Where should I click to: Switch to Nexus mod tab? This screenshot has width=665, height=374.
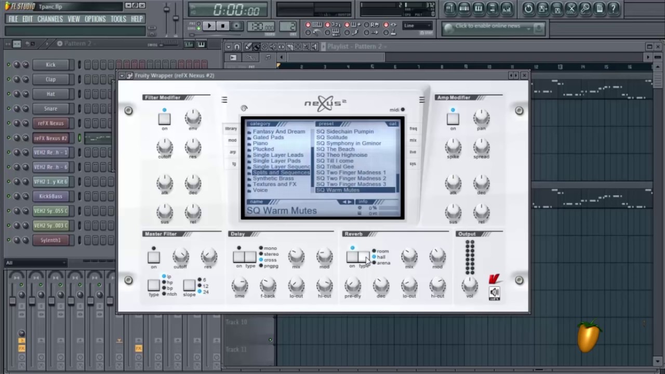tap(232, 140)
